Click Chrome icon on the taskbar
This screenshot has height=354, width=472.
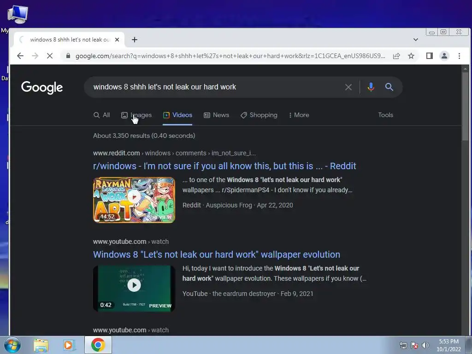click(x=98, y=345)
